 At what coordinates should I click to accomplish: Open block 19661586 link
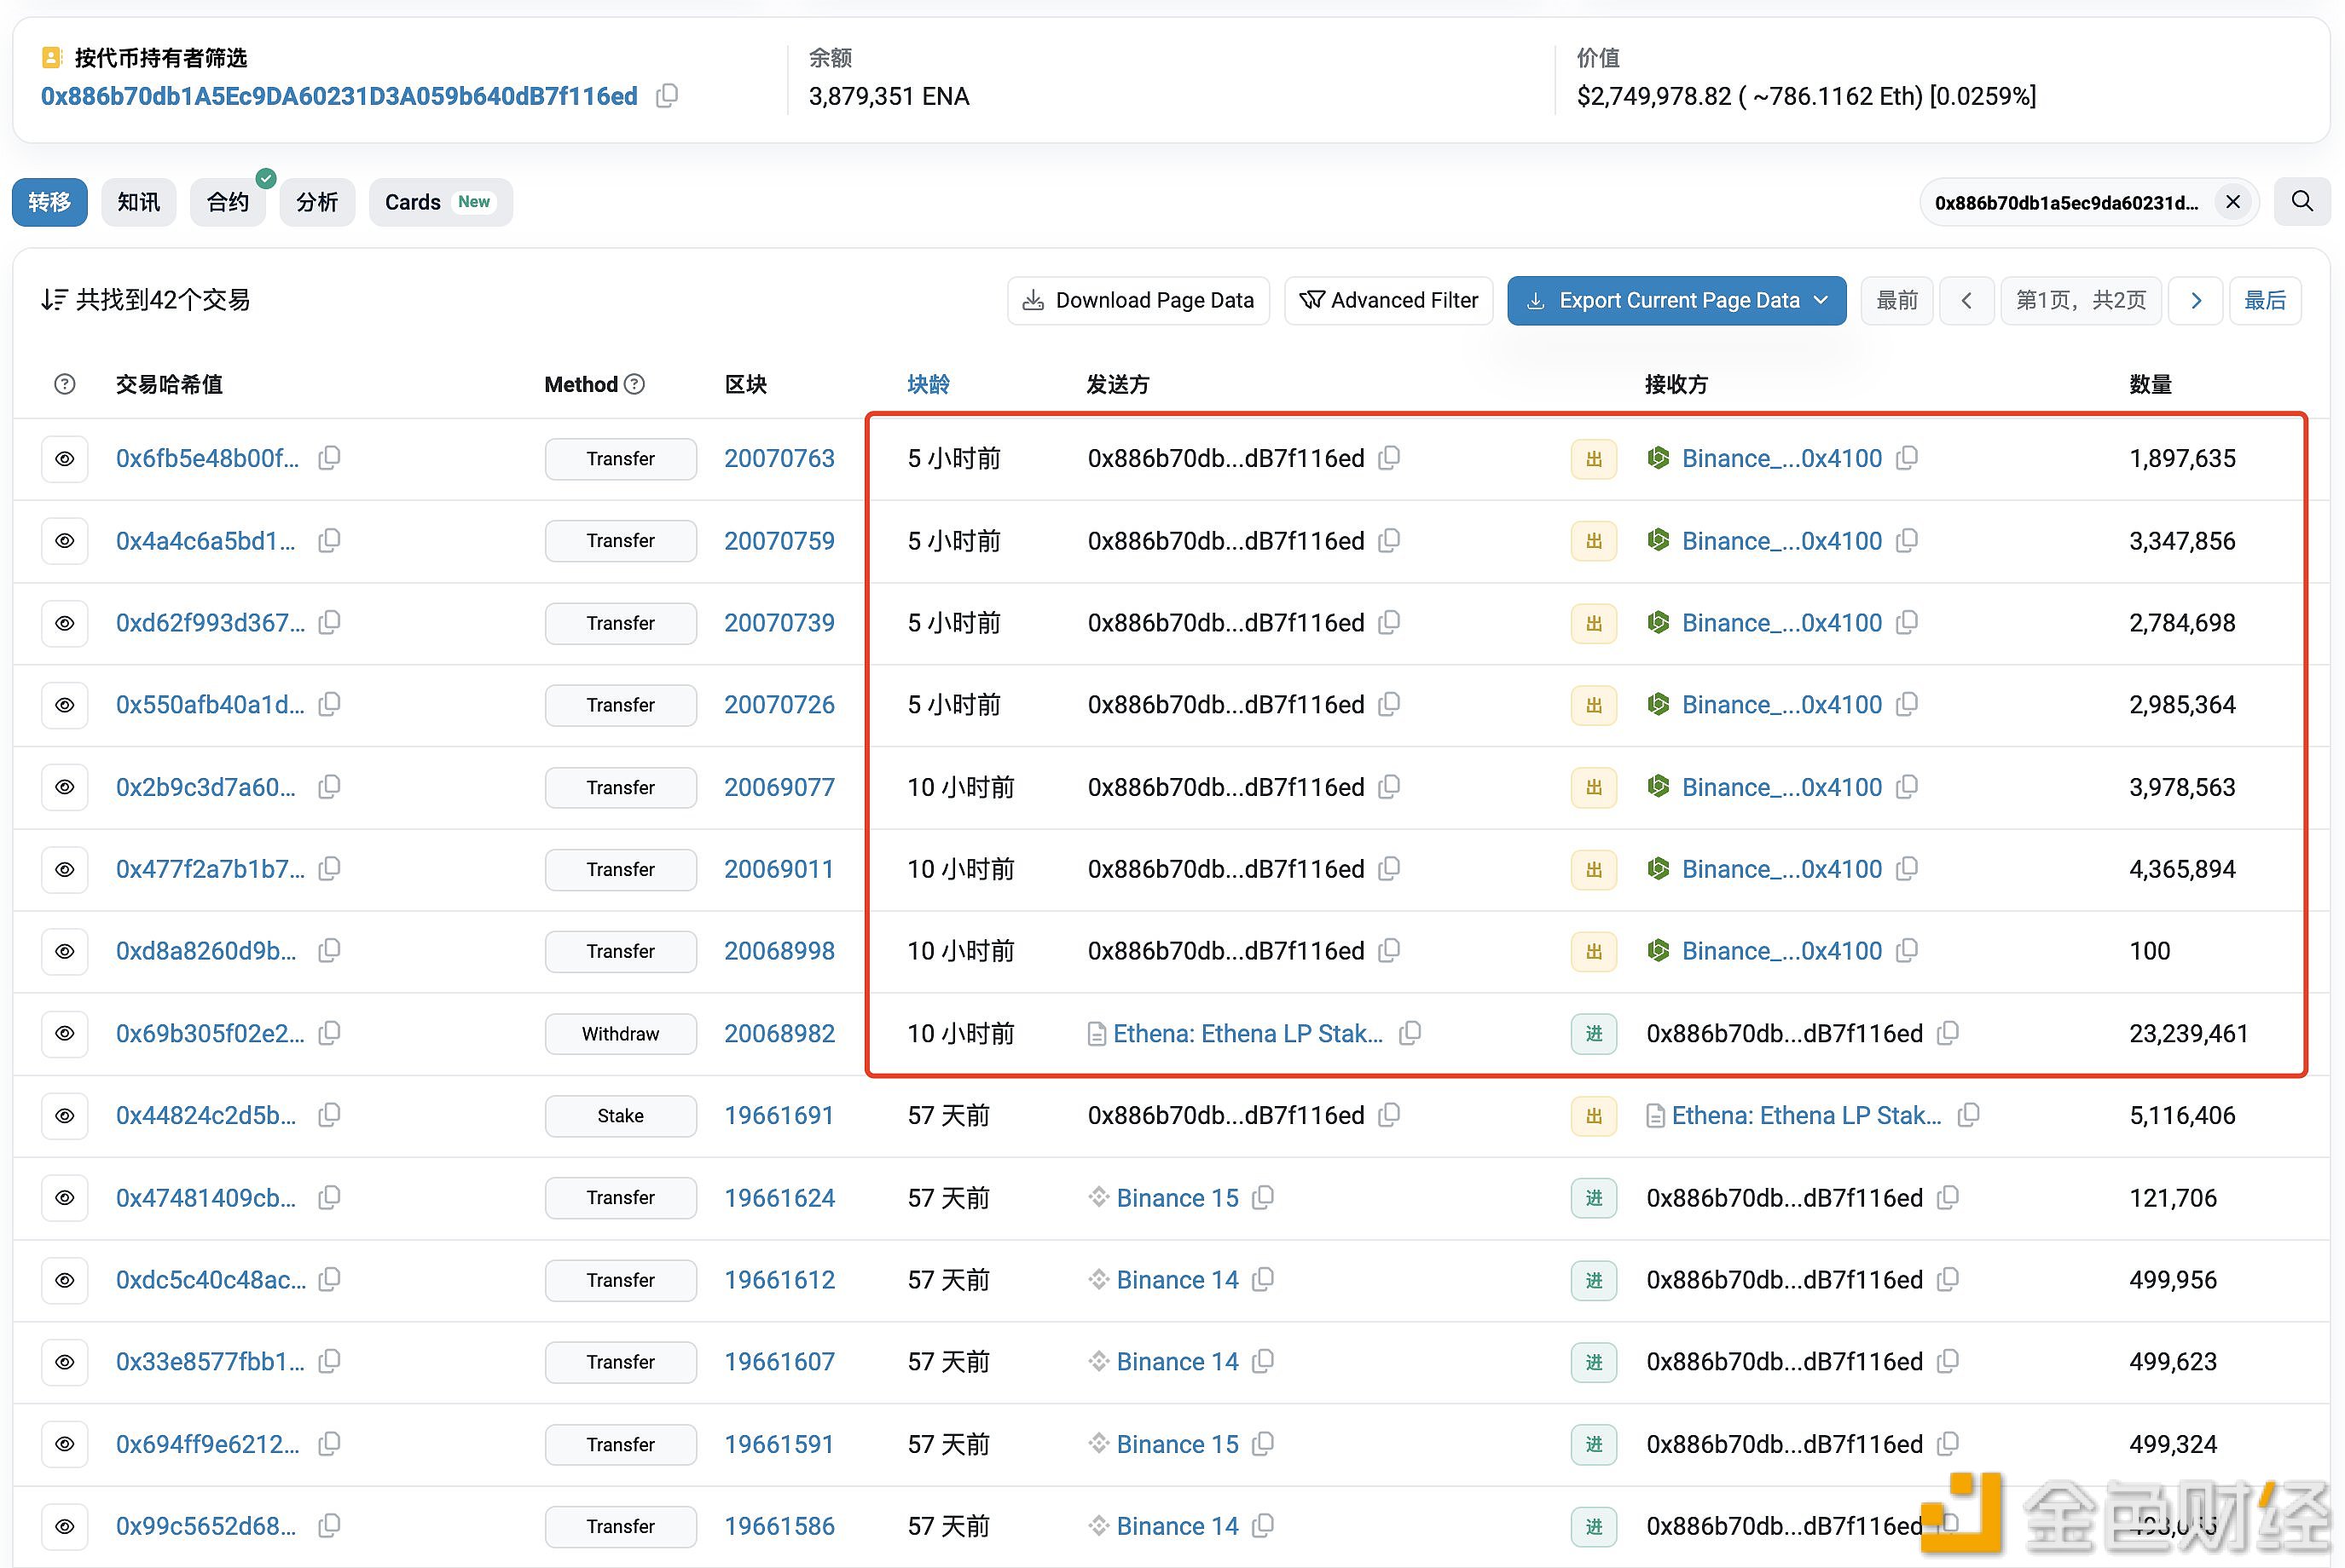pos(779,1526)
